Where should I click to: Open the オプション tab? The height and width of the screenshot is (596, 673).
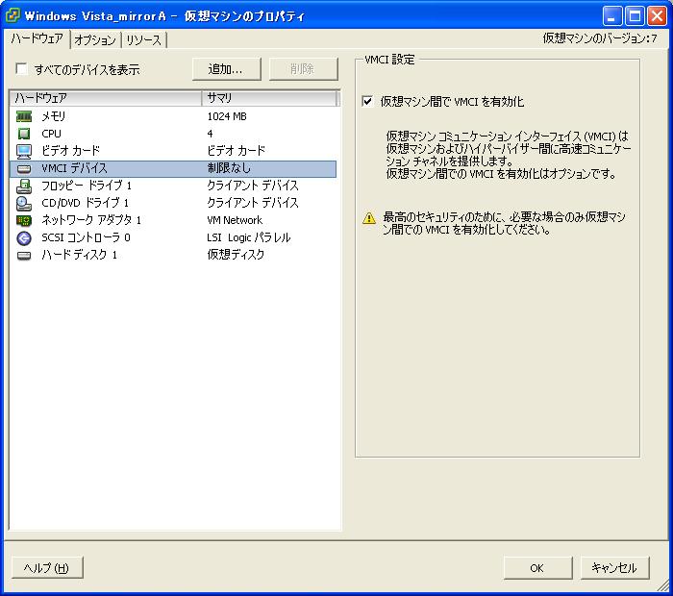point(95,40)
